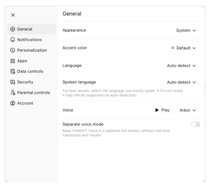Click the Notifications bell icon
This screenshot has height=192, width=210.
[x=13, y=40]
